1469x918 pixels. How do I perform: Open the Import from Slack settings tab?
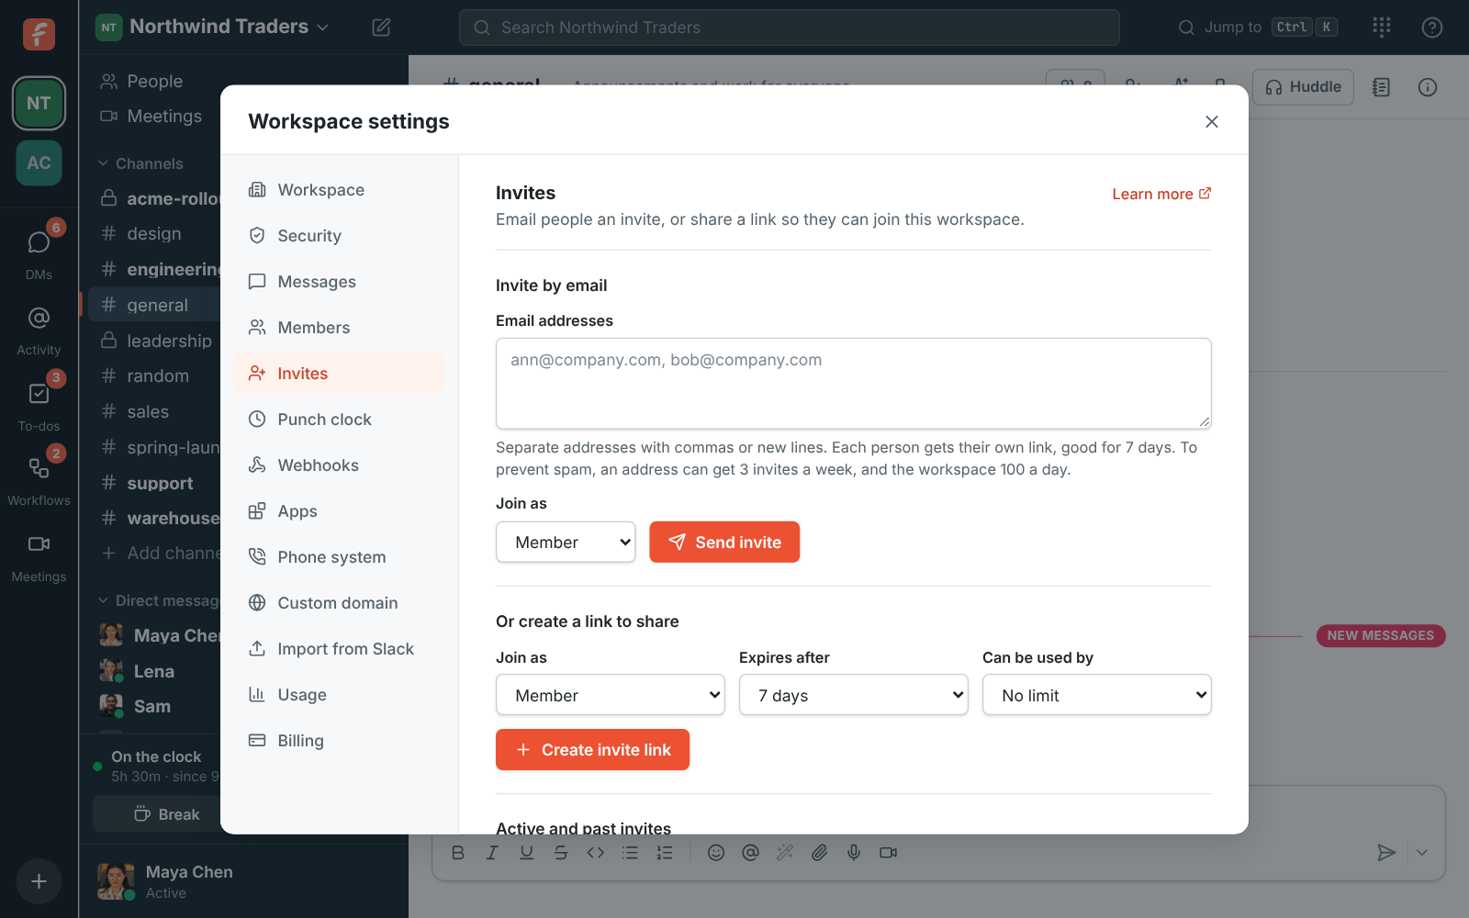pyautogui.click(x=340, y=649)
